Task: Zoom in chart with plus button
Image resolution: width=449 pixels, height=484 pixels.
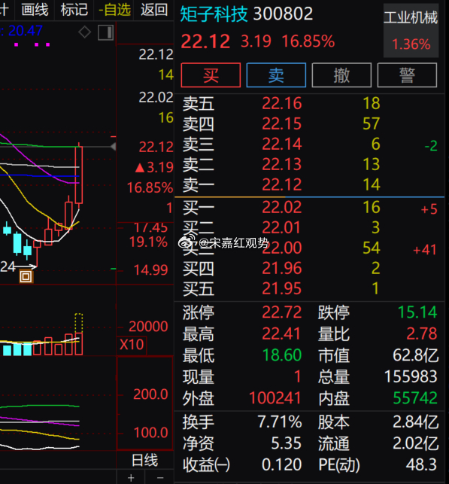Action: tap(131, 478)
